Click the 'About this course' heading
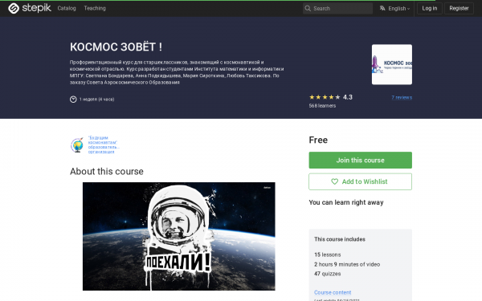The height and width of the screenshot is (301, 482). (107, 172)
